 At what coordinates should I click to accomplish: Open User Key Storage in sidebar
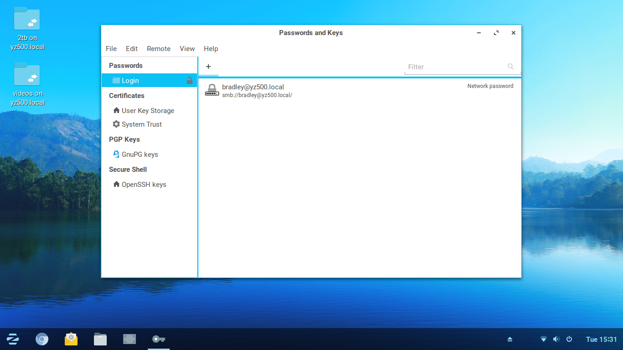click(147, 111)
